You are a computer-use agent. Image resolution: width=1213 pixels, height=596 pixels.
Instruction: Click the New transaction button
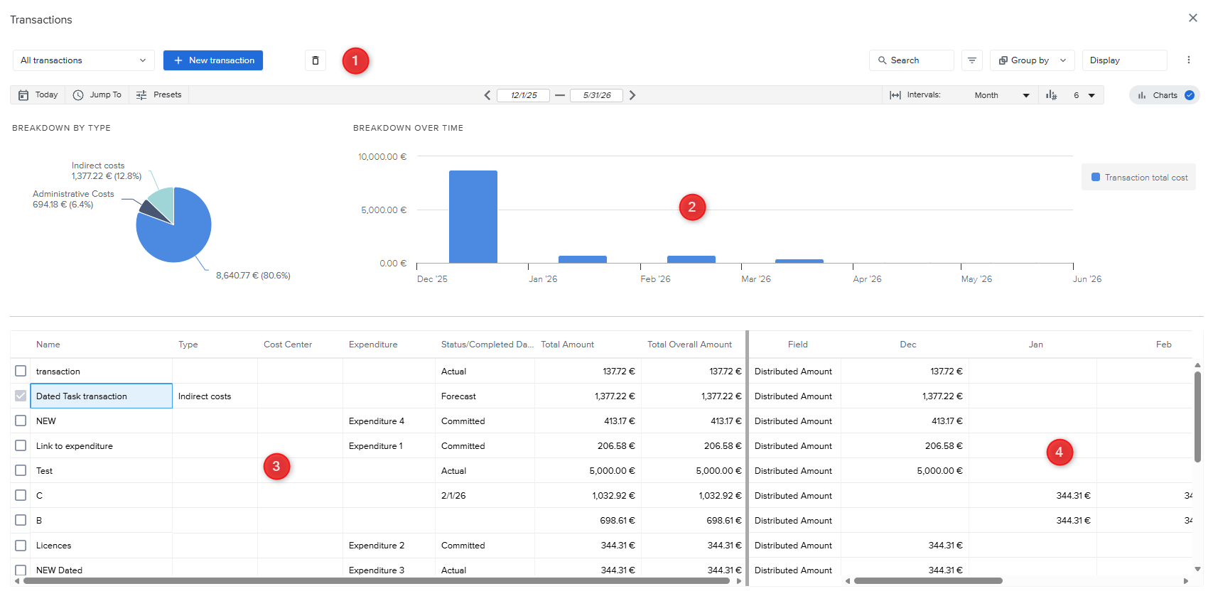213,60
